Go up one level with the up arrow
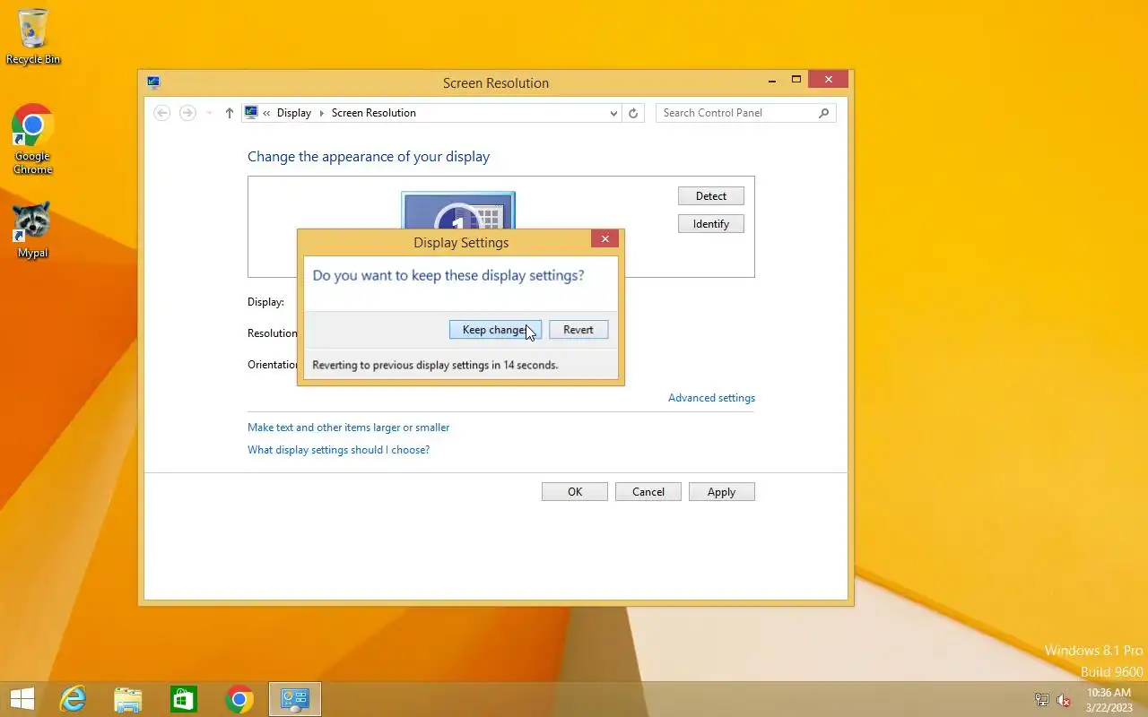This screenshot has width=1148, height=717. click(229, 113)
